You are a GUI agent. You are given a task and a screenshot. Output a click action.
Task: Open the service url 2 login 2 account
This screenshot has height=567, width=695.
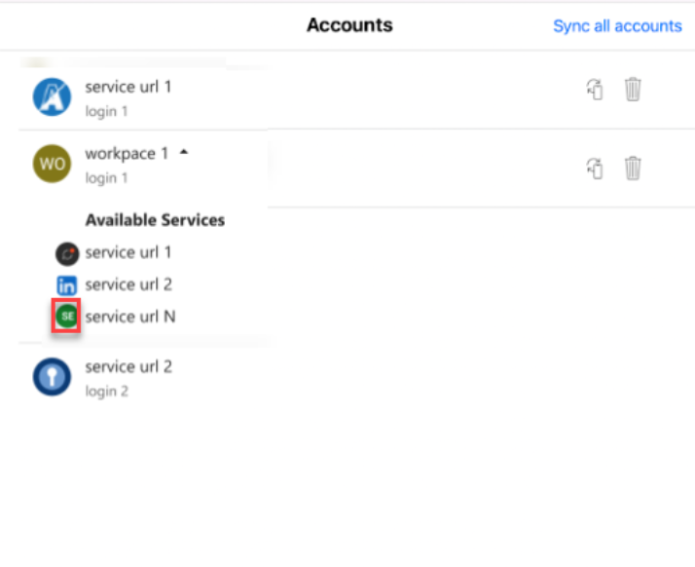click(128, 367)
